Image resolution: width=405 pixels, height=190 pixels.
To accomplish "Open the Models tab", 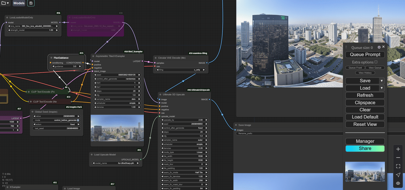I will [19, 3].
